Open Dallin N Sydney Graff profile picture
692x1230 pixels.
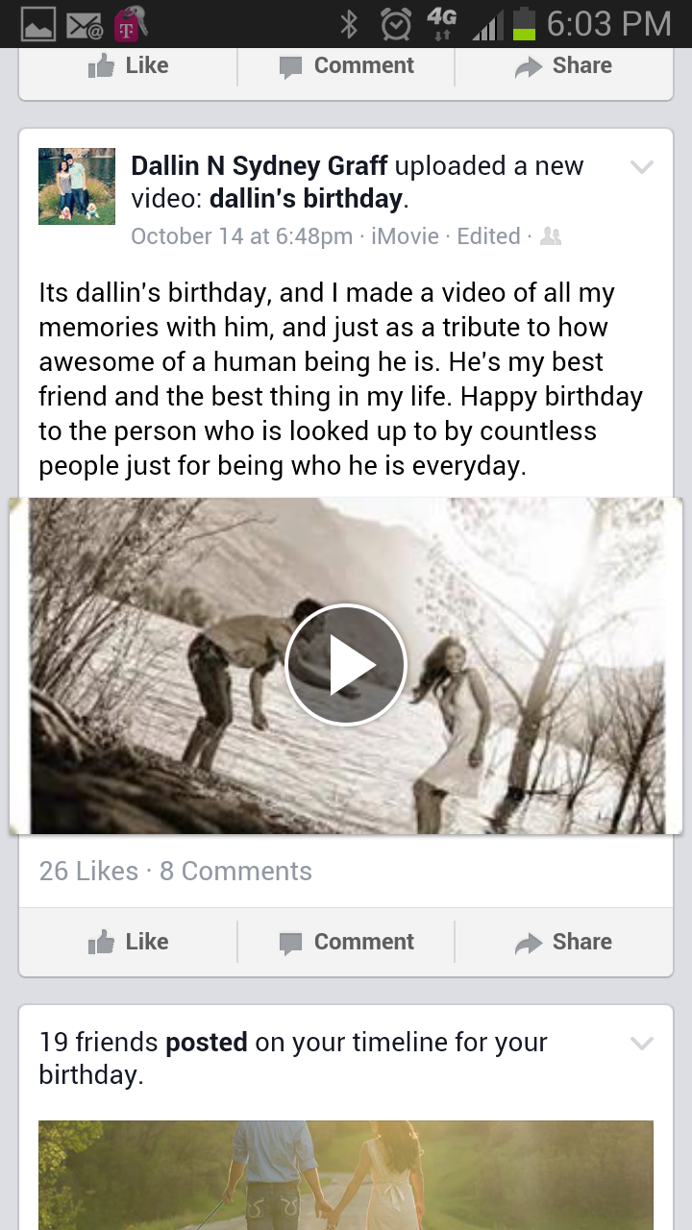coord(77,186)
